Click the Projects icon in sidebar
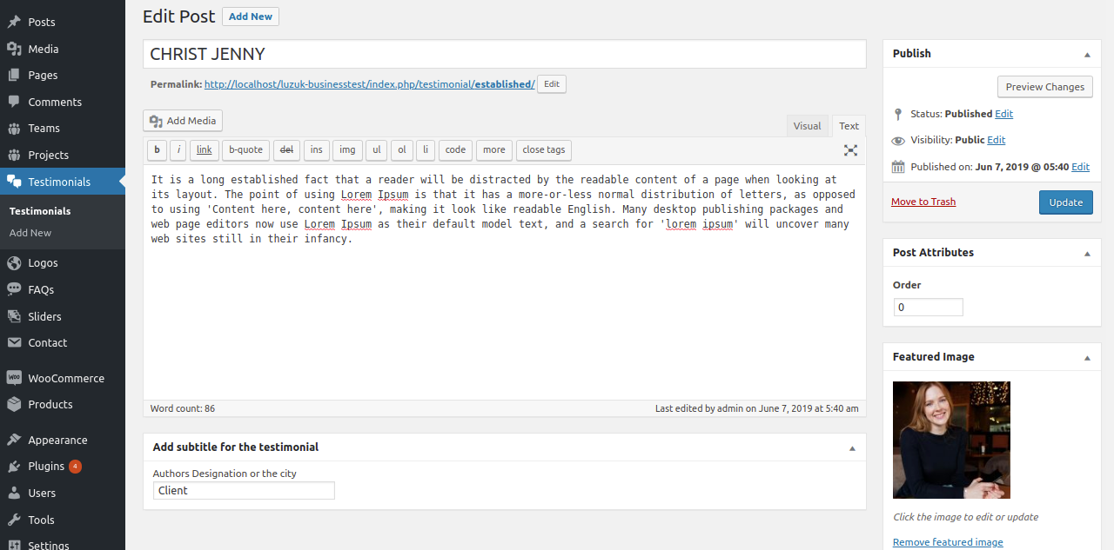Screen dimensions: 1114x550 coord(14,155)
